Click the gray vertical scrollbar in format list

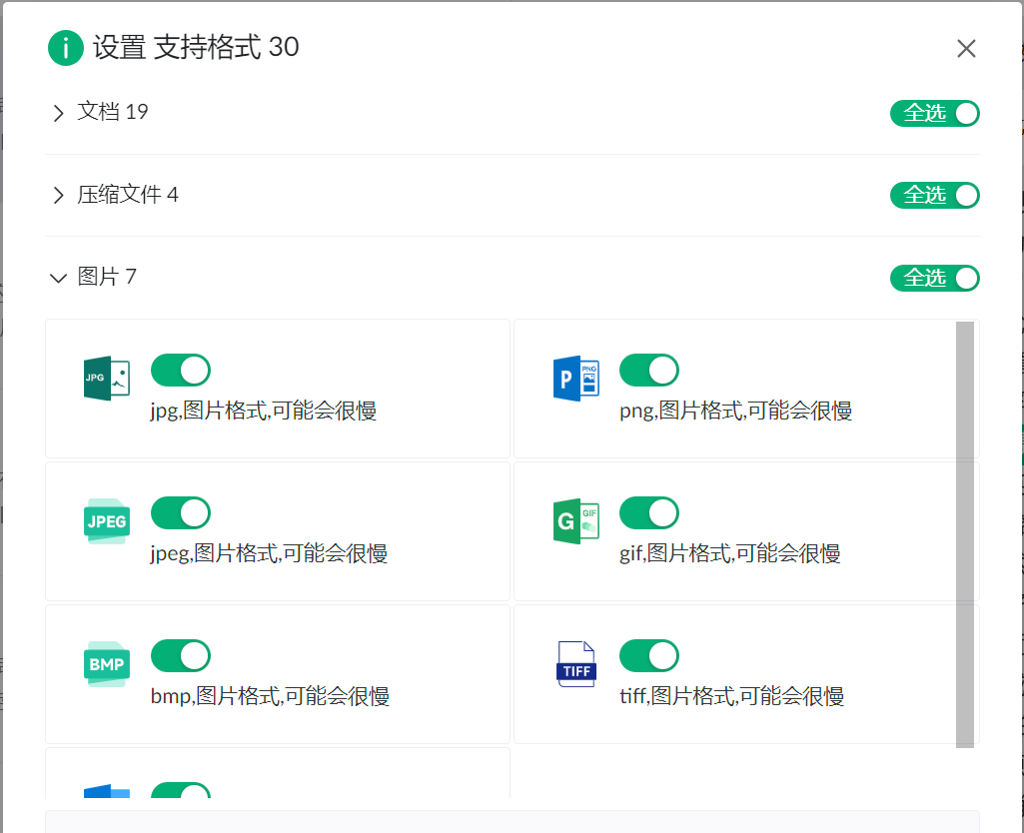[964, 533]
